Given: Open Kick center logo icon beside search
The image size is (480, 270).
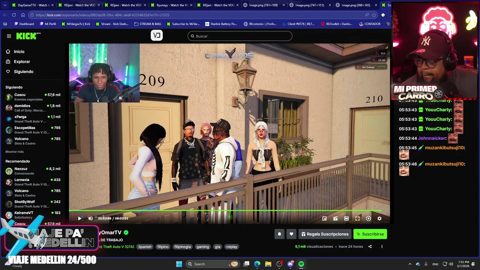Looking at the screenshot, I should [x=157, y=36].
